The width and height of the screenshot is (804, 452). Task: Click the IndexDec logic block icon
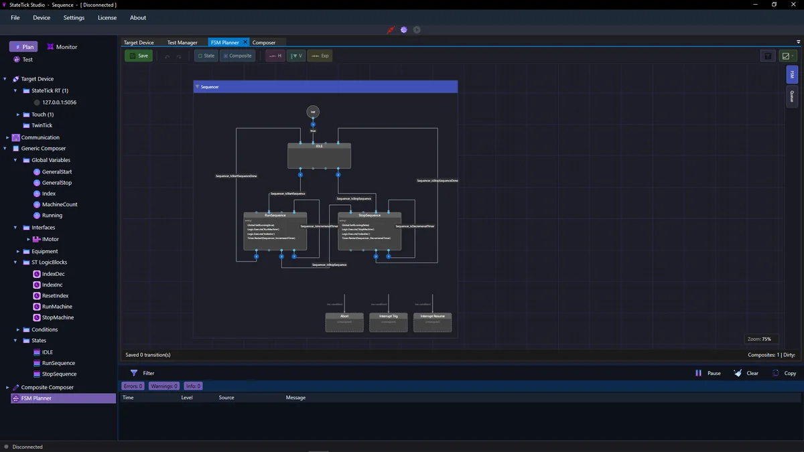pyautogui.click(x=37, y=274)
